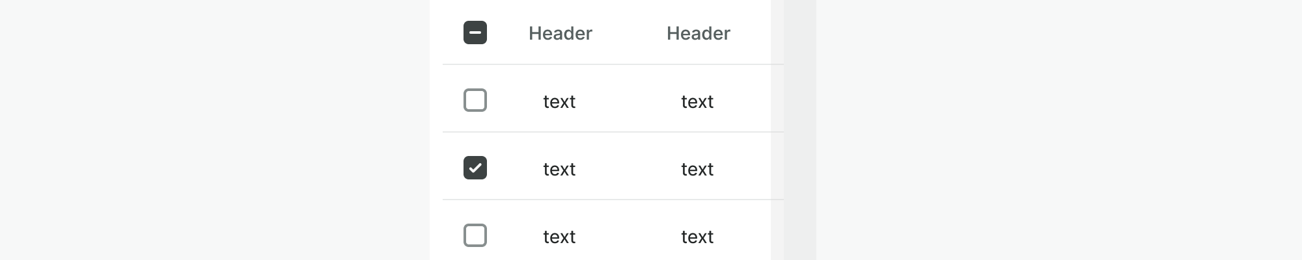Select first row's second-column "text" cell
The height and width of the screenshot is (260, 1302).
[697, 101]
